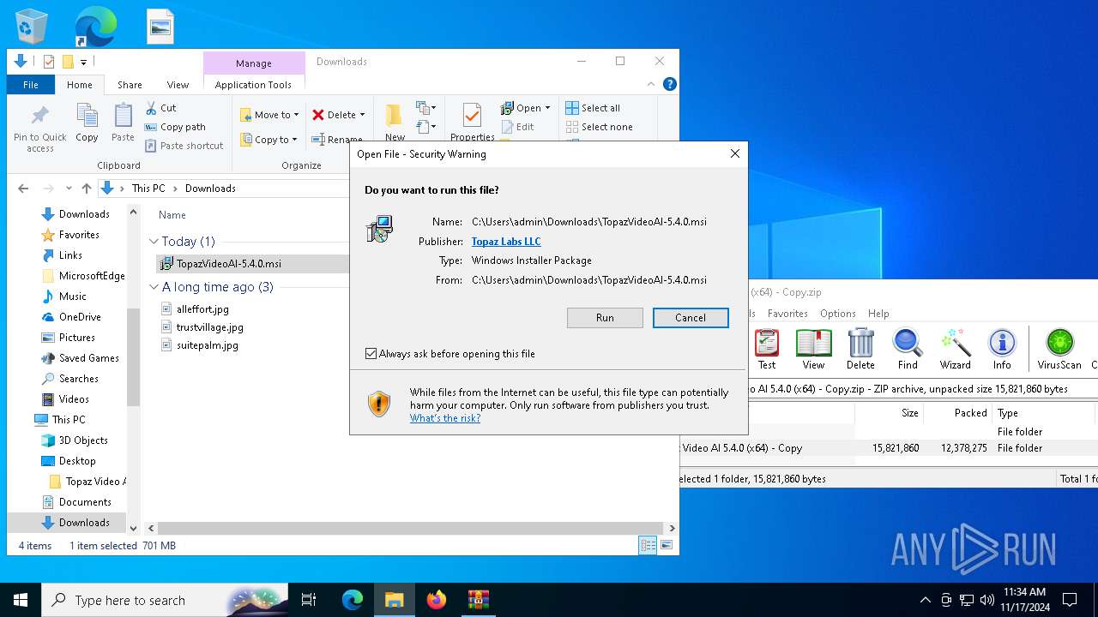1098x617 pixels.
Task: Select TopazVideoAI-5.4.0.msi in the file list
Action: pos(229,264)
